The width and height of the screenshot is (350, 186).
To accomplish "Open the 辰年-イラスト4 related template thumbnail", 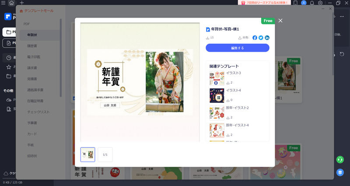I will [x=217, y=130].
